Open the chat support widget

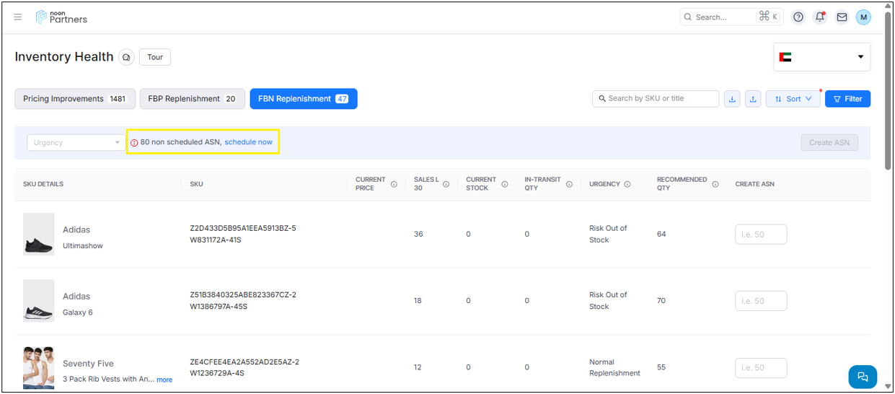point(863,377)
